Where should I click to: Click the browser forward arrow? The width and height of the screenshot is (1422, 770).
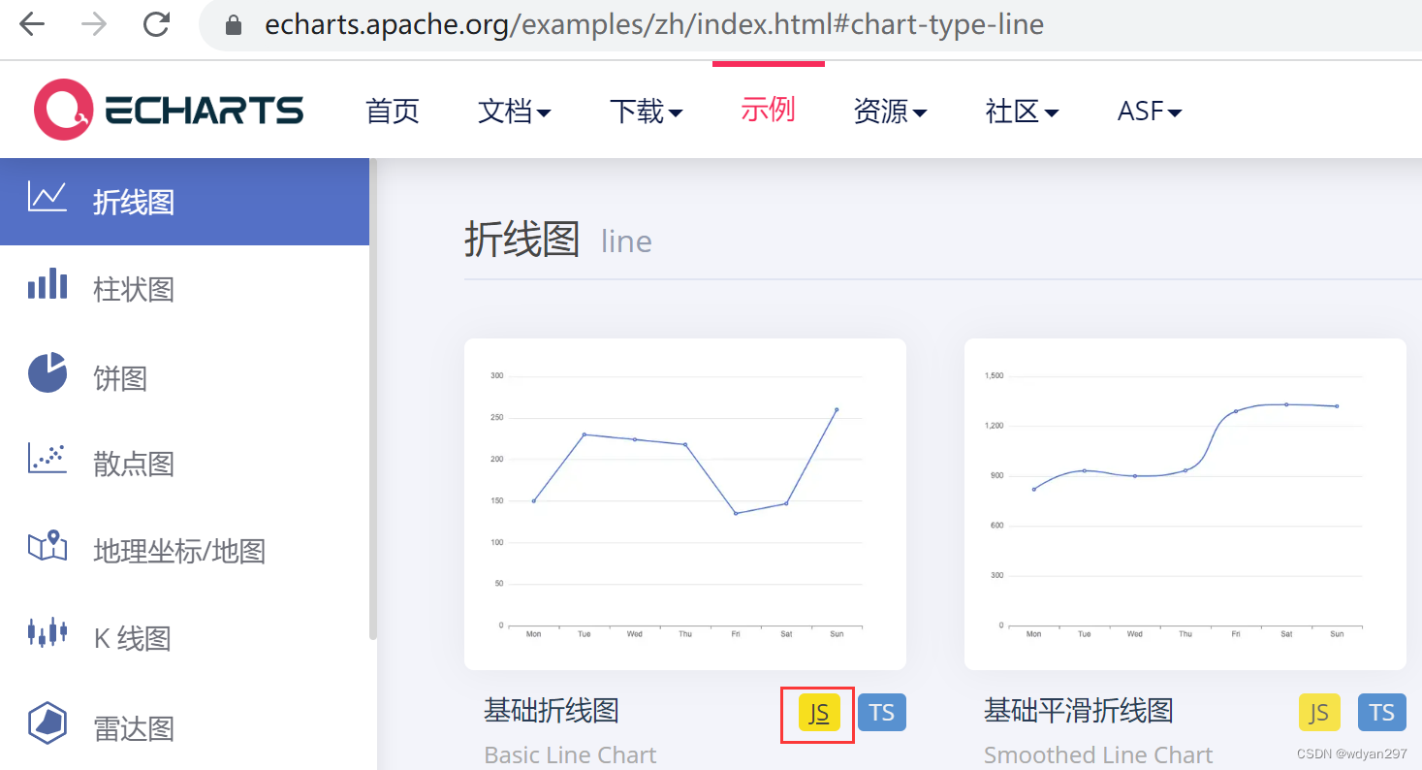click(x=94, y=24)
